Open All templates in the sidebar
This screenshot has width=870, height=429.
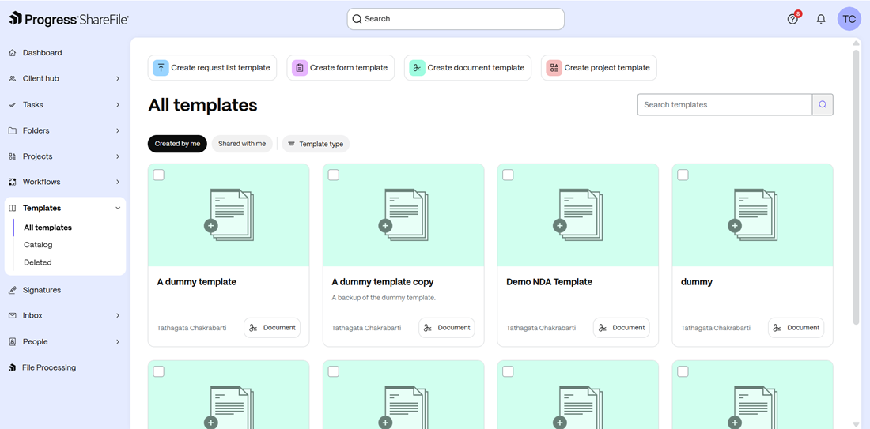pos(47,228)
